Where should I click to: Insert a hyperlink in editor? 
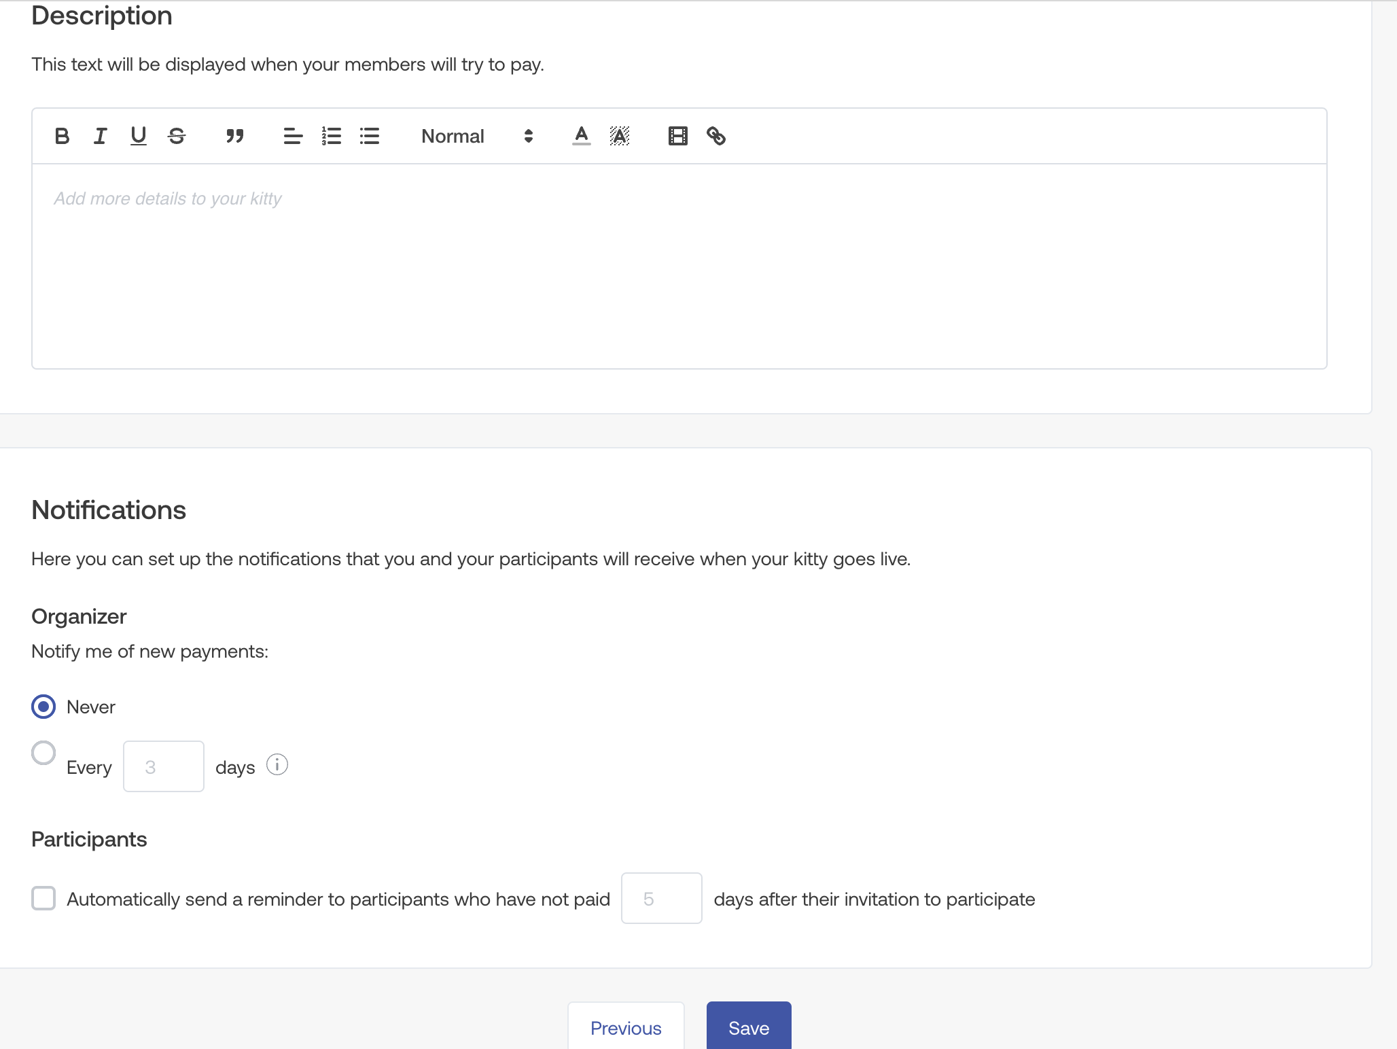pyautogui.click(x=716, y=136)
